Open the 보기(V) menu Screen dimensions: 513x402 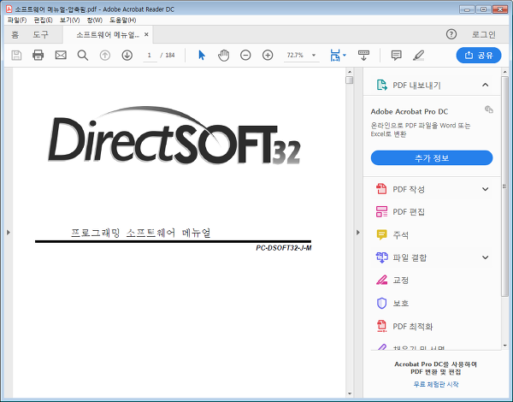click(x=70, y=21)
